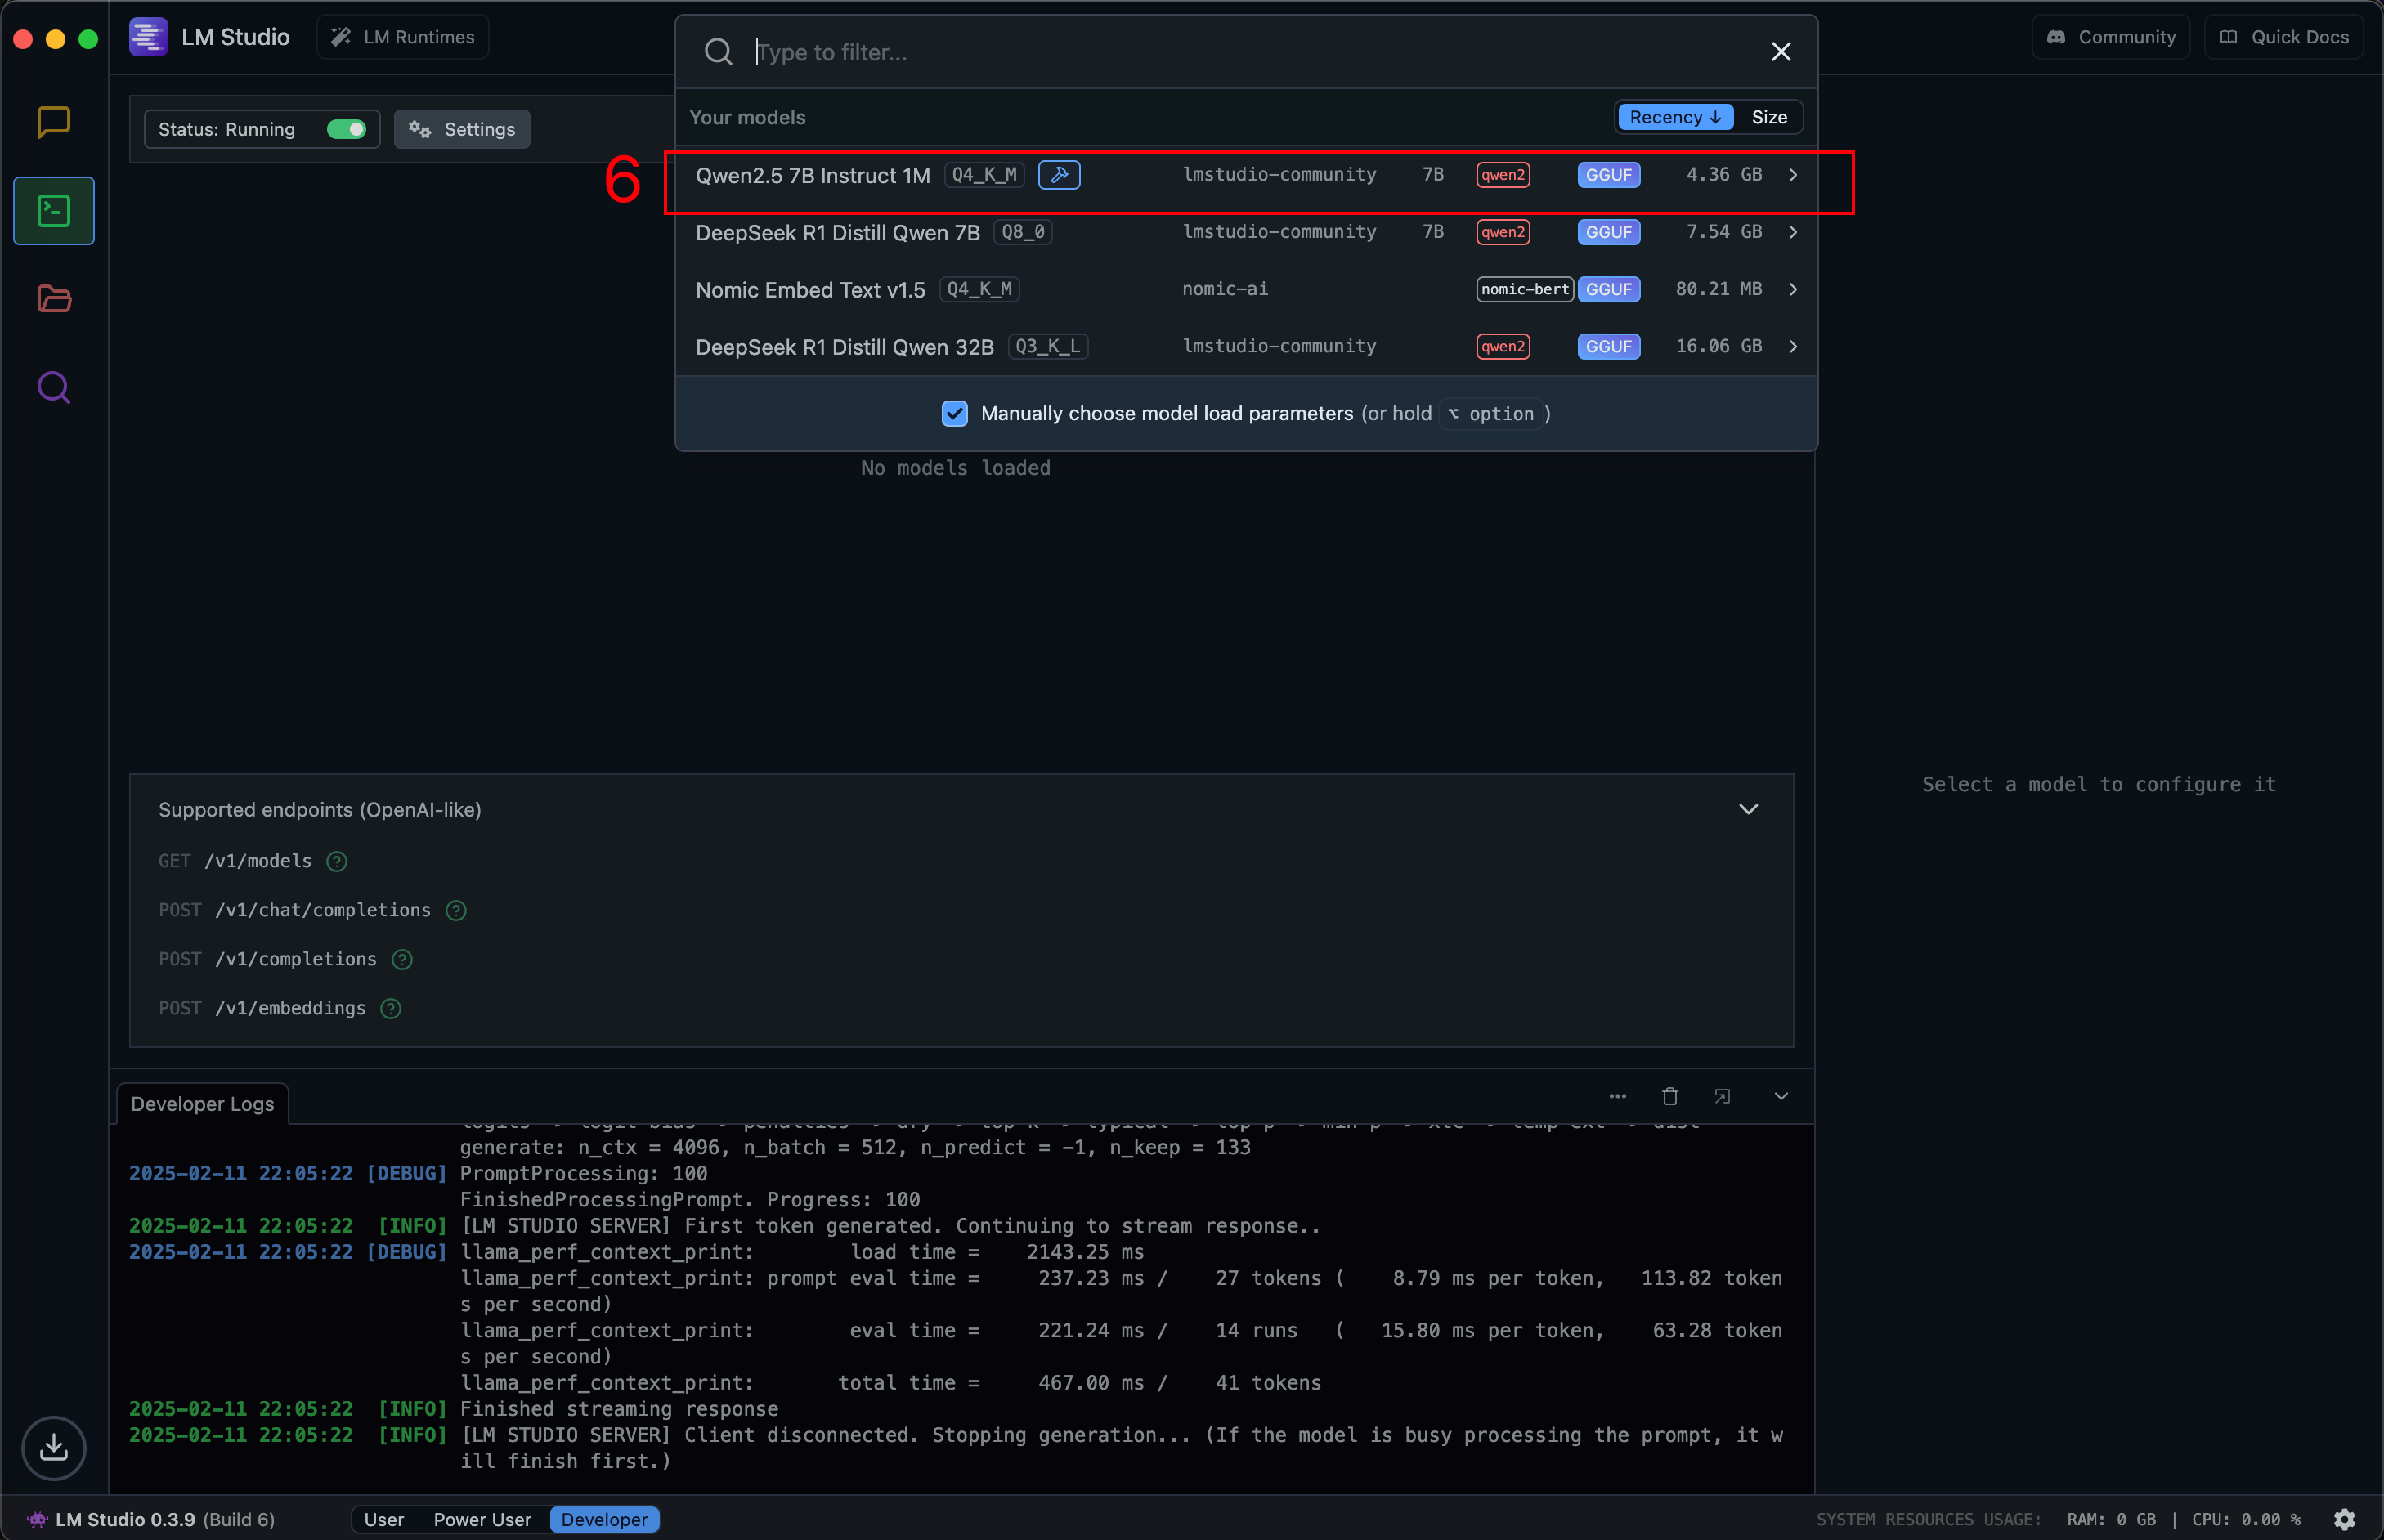Open Quick Docs
This screenshot has width=2384, height=1540.
[2283, 37]
